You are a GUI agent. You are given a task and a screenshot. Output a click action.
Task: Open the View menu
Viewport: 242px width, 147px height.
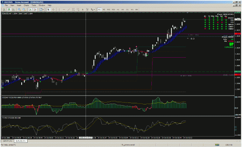(x=12, y=5)
